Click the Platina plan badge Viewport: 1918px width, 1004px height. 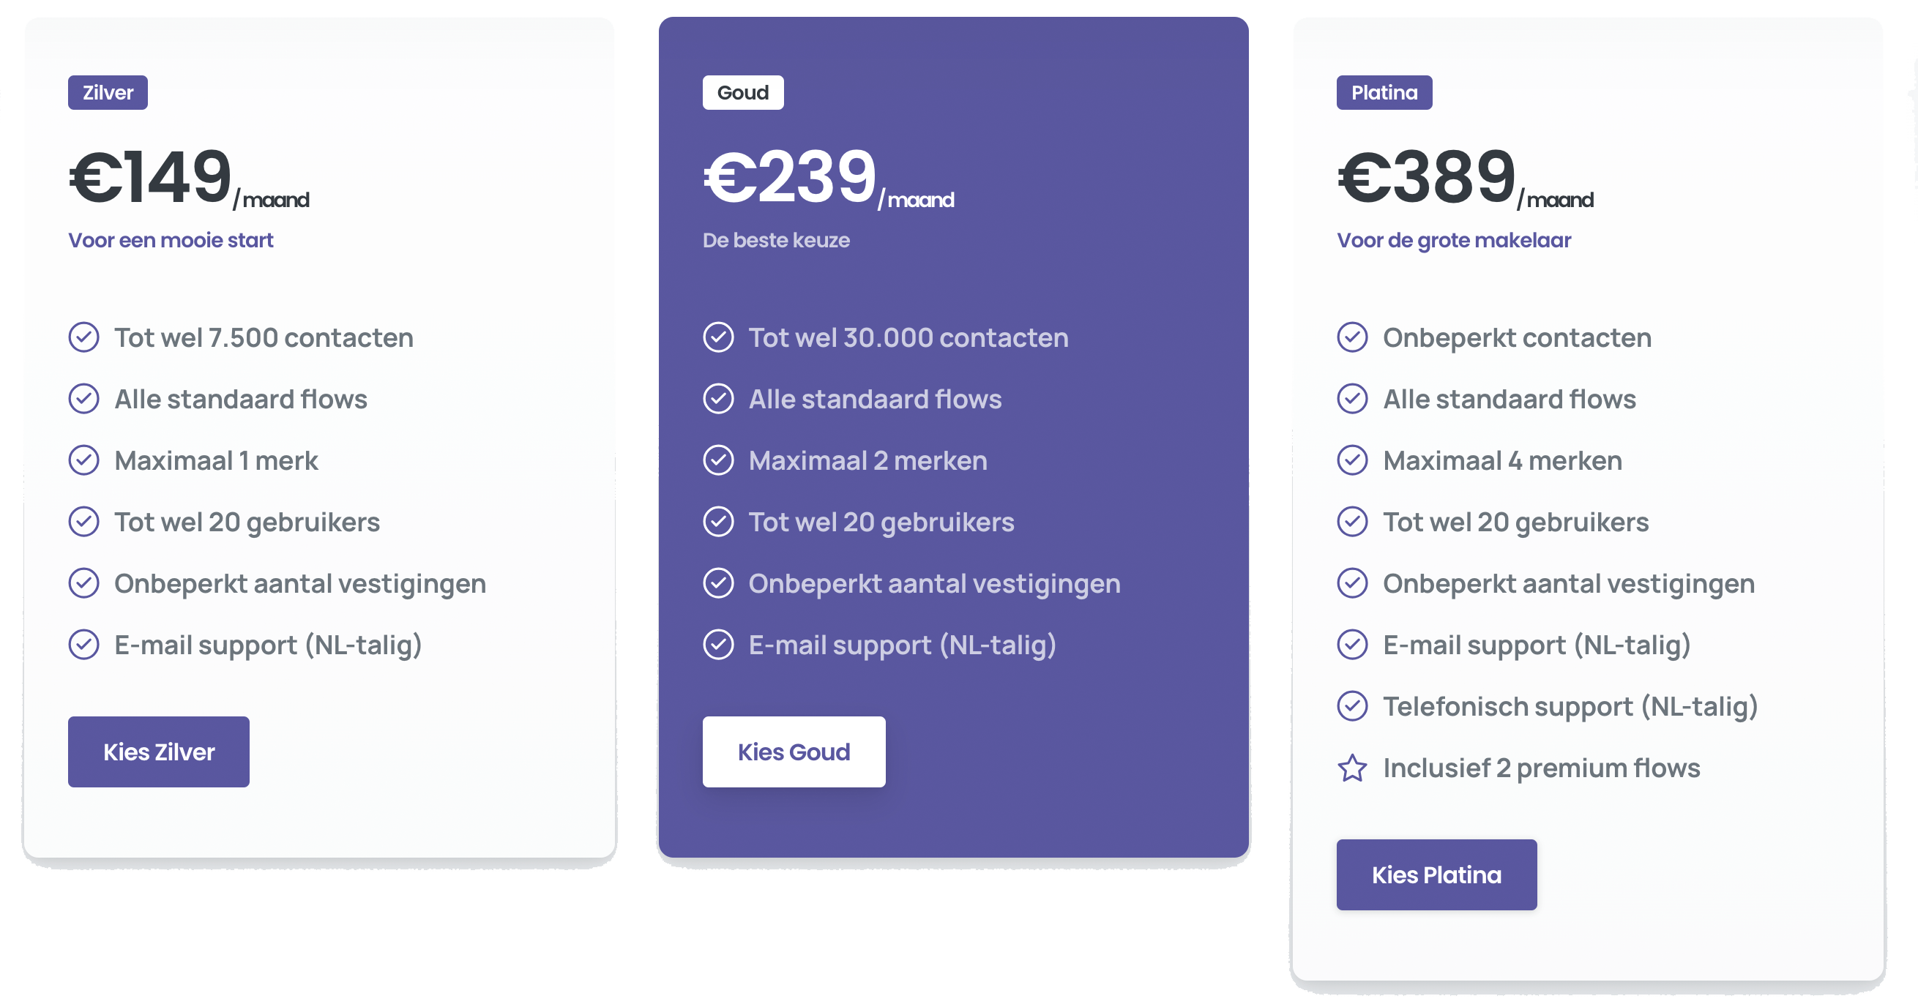pyautogui.click(x=1384, y=92)
